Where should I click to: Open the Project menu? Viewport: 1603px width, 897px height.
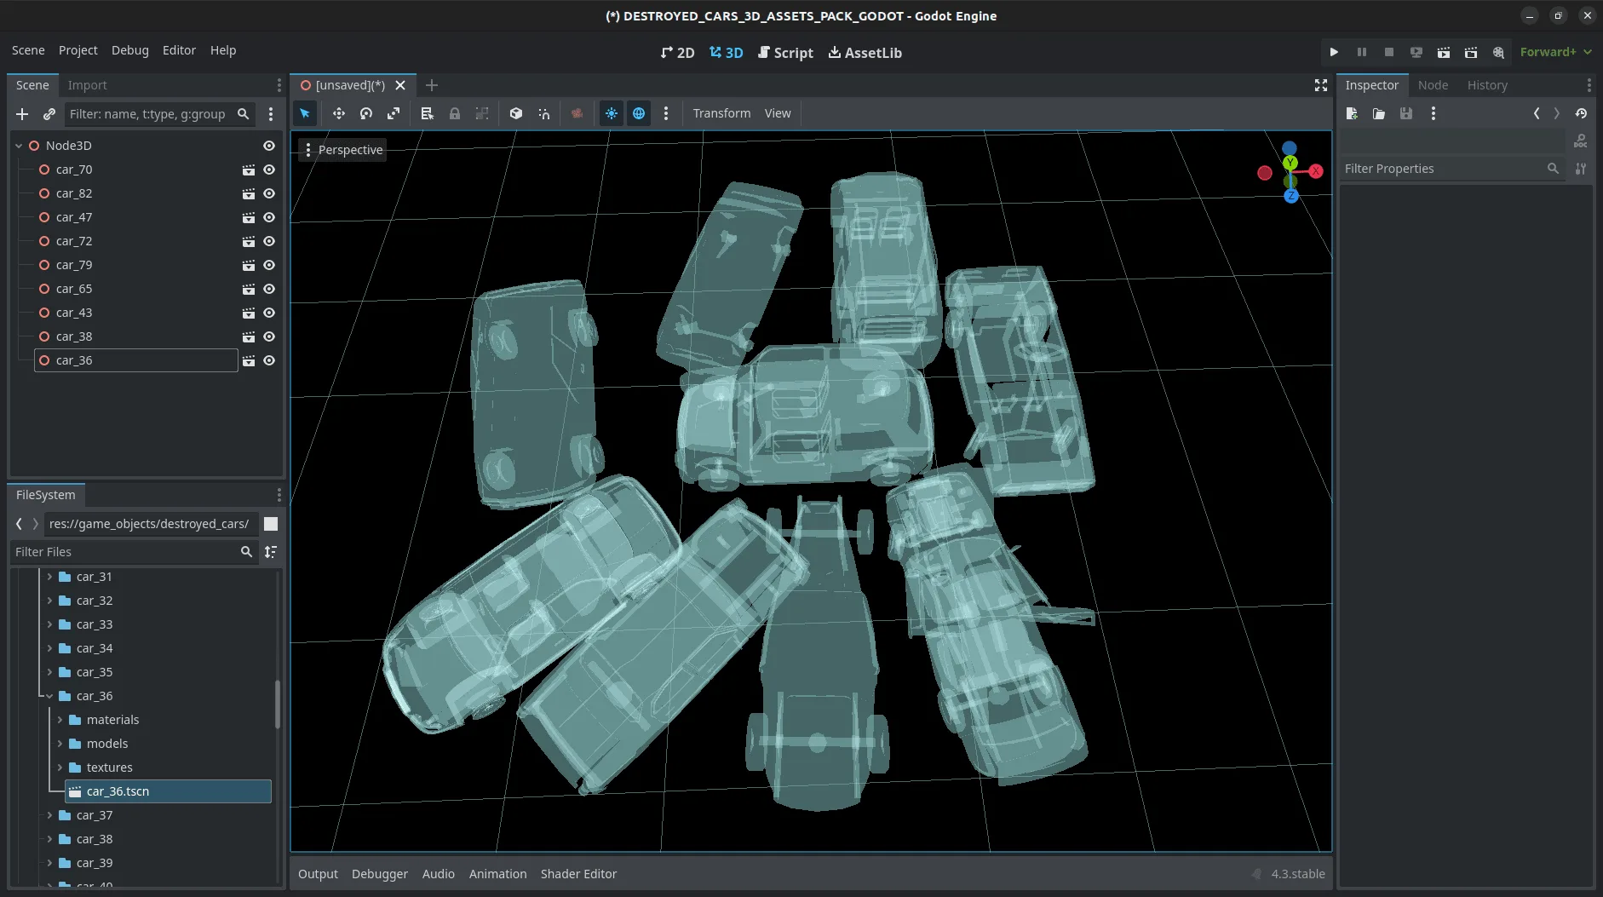(x=78, y=50)
